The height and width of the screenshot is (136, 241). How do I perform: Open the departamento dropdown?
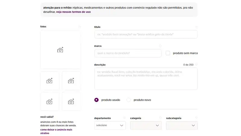(x=110, y=125)
